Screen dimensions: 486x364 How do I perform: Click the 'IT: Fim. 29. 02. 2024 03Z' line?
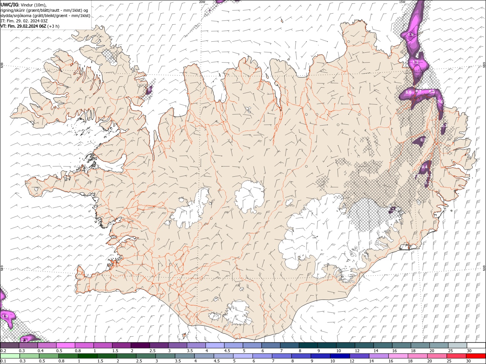(24, 21)
